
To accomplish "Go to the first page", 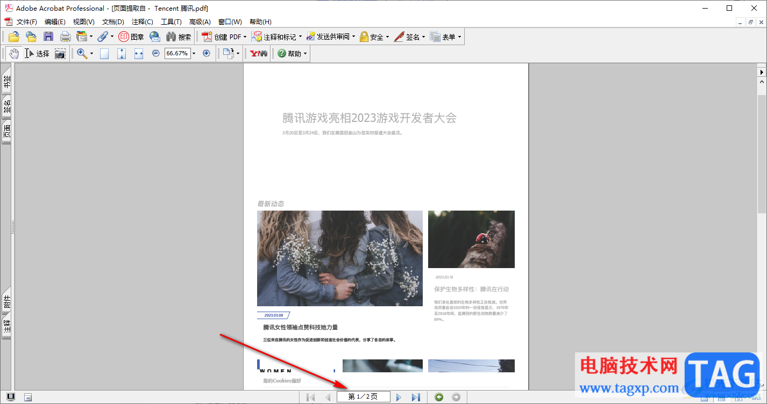I will pos(310,397).
